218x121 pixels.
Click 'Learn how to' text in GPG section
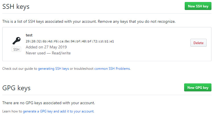click(12, 111)
